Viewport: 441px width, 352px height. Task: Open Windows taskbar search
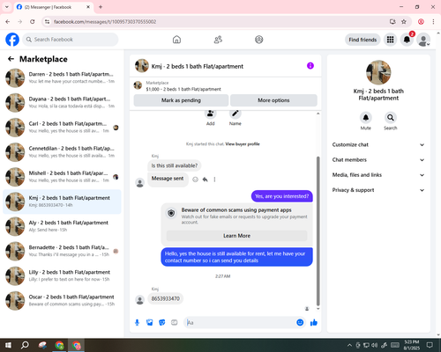[25, 345]
